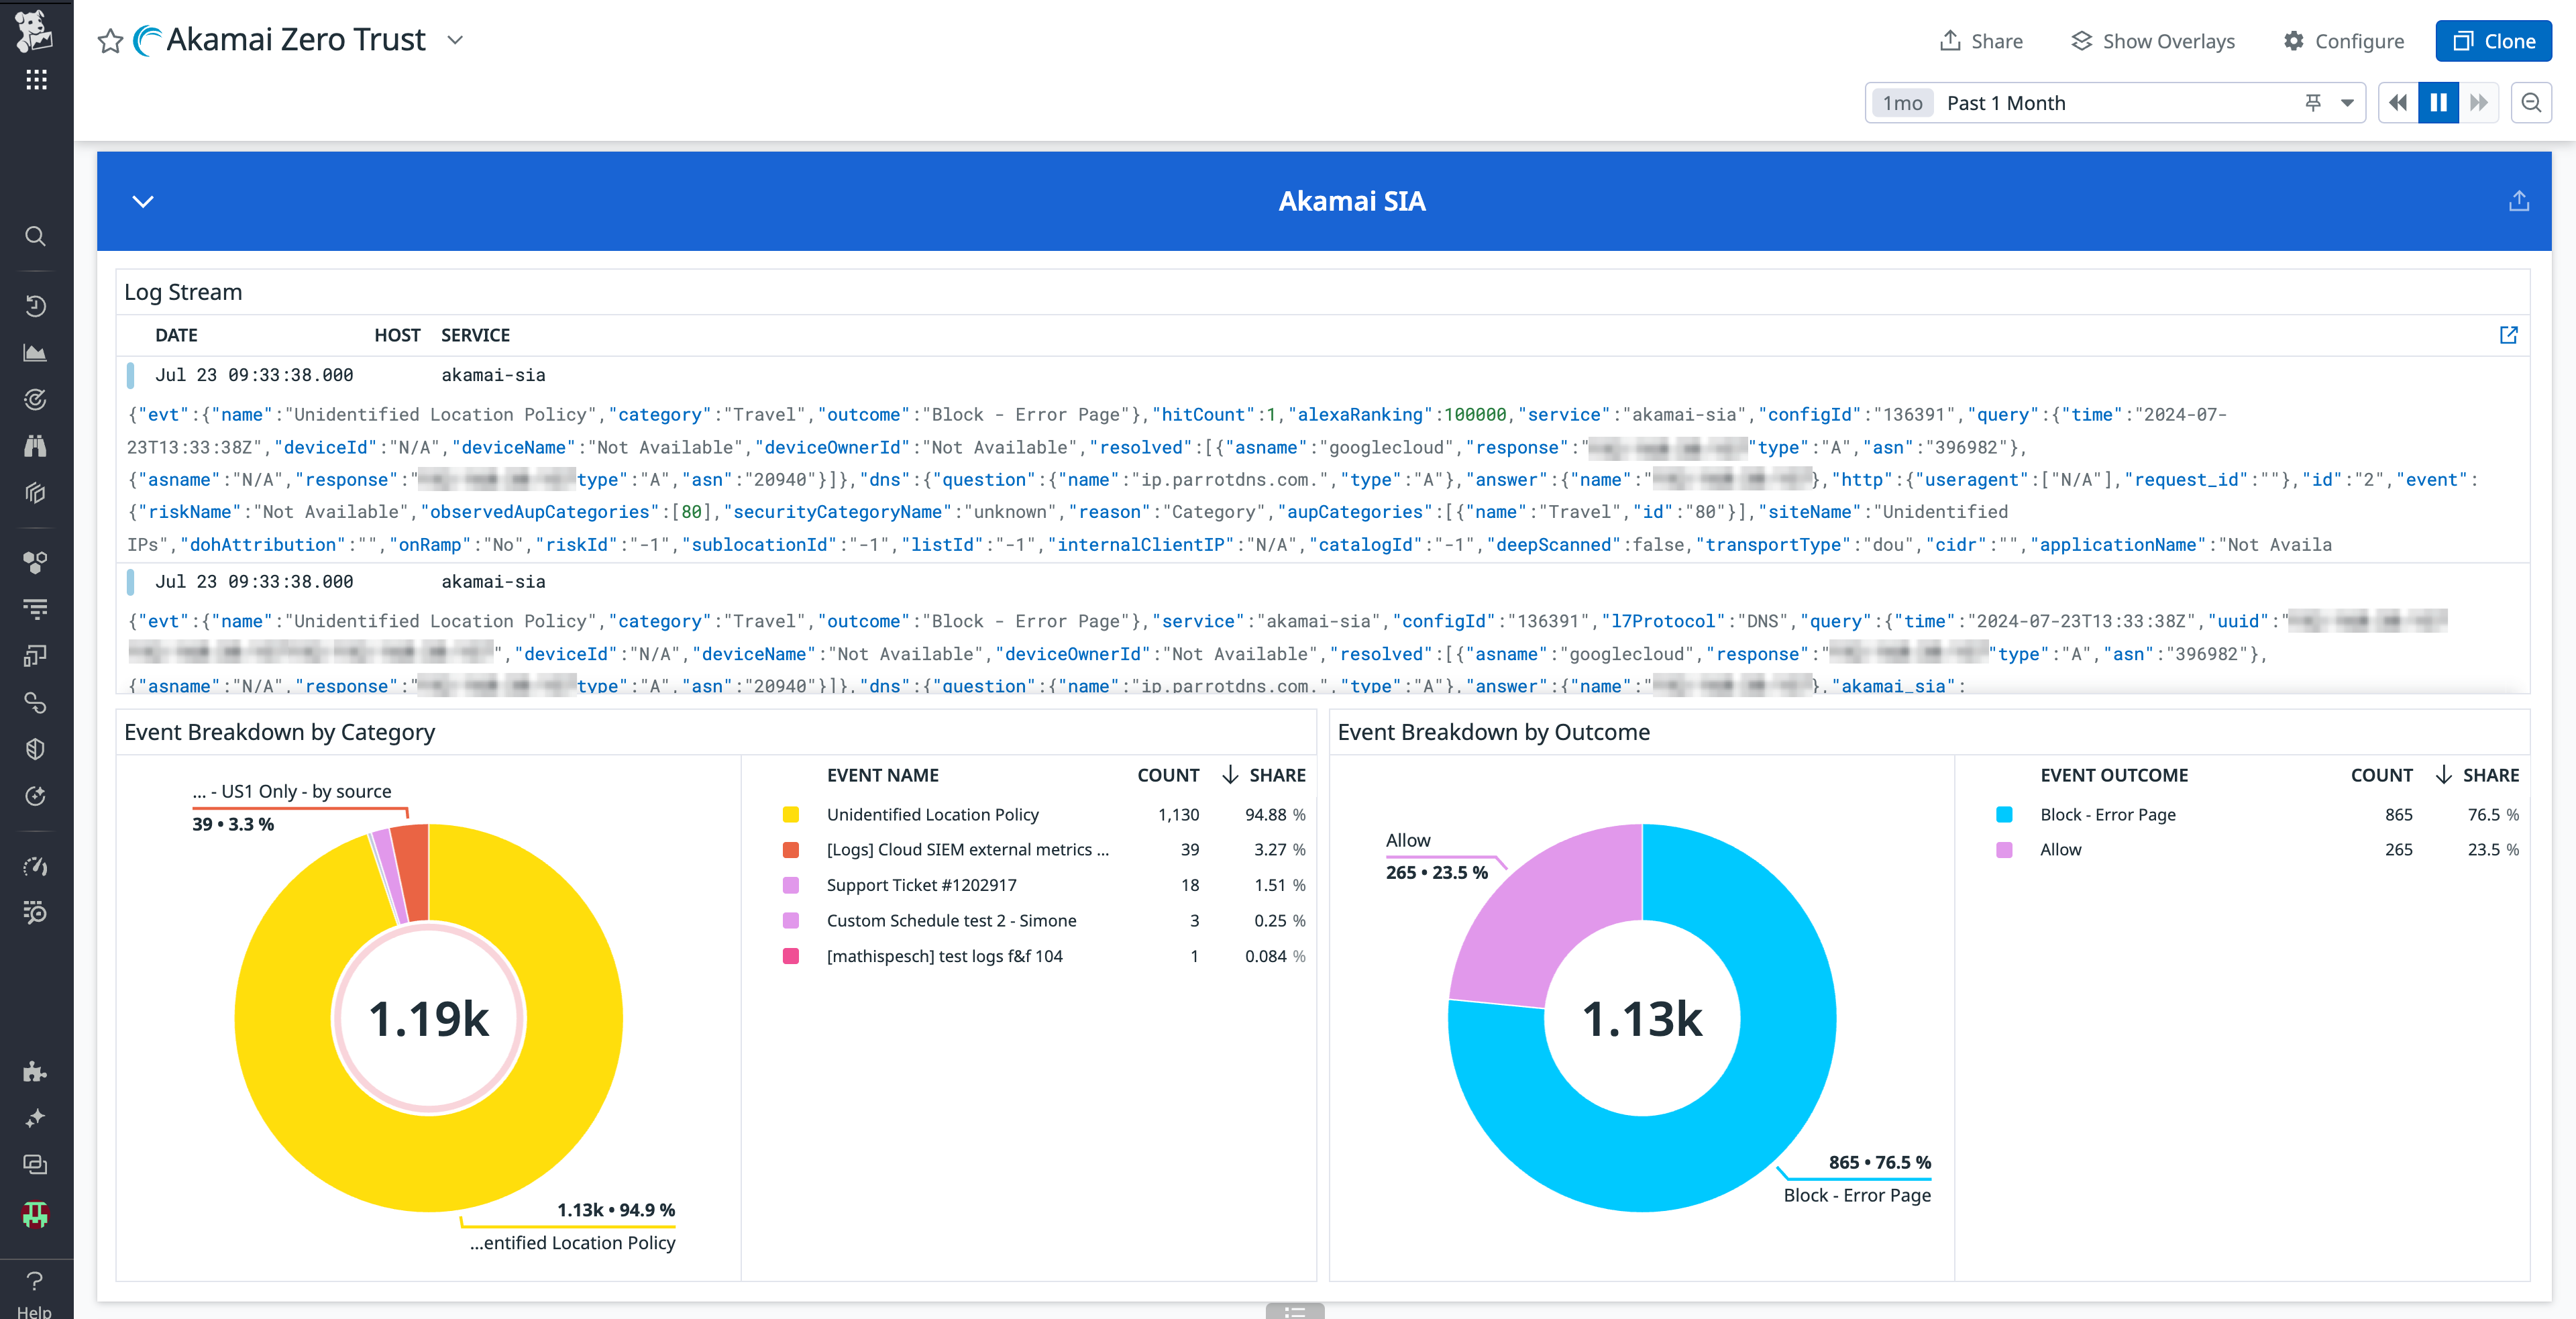Click the Security shield icon in sidebar
The height and width of the screenshot is (1319, 2576).
pos(36,748)
